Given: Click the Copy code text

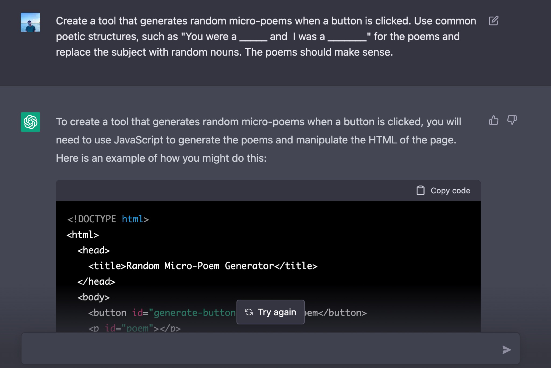Looking at the screenshot, I should pos(450,190).
